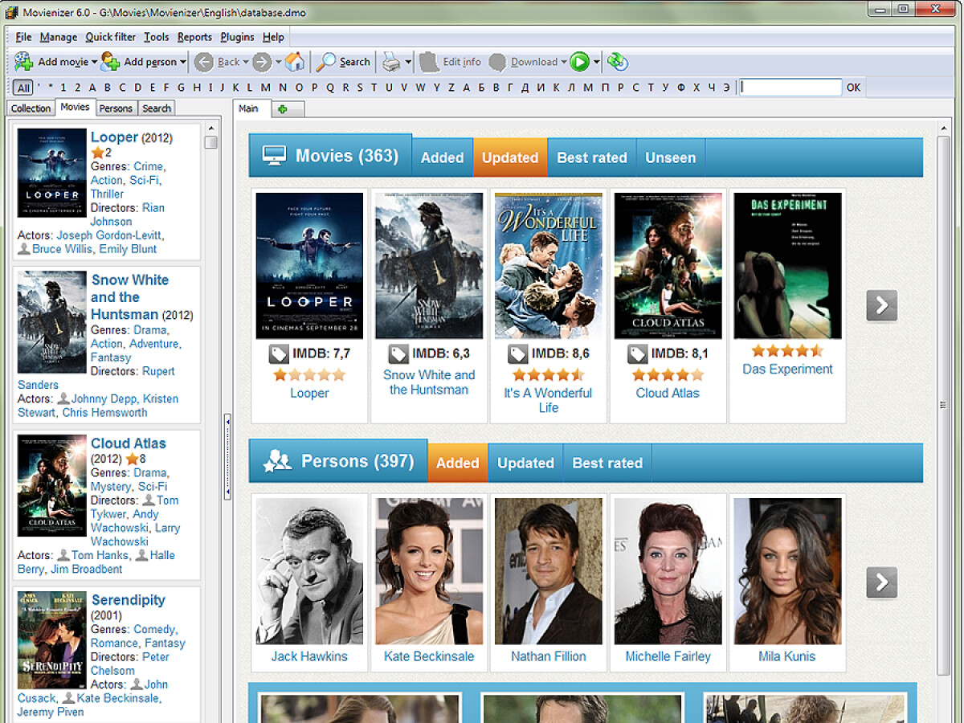Viewport: 964px width, 723px height.
Task: Click the Add person icon
Action: pyautogui.click(x=110, y=62)
